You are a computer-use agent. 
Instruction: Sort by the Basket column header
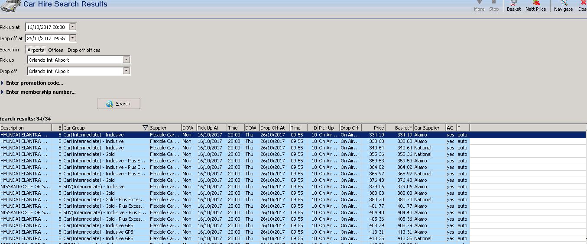[x=399, y=128]
